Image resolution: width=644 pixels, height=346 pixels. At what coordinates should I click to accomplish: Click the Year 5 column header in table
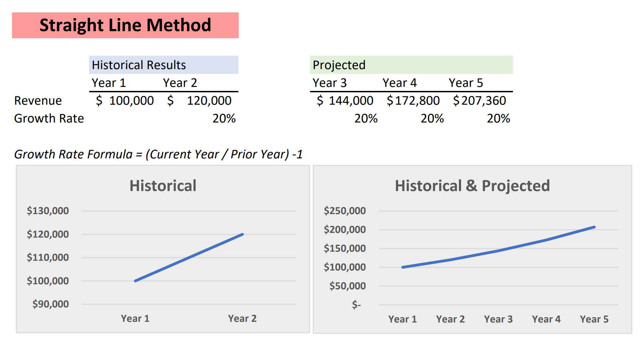[x=466, y=83]
